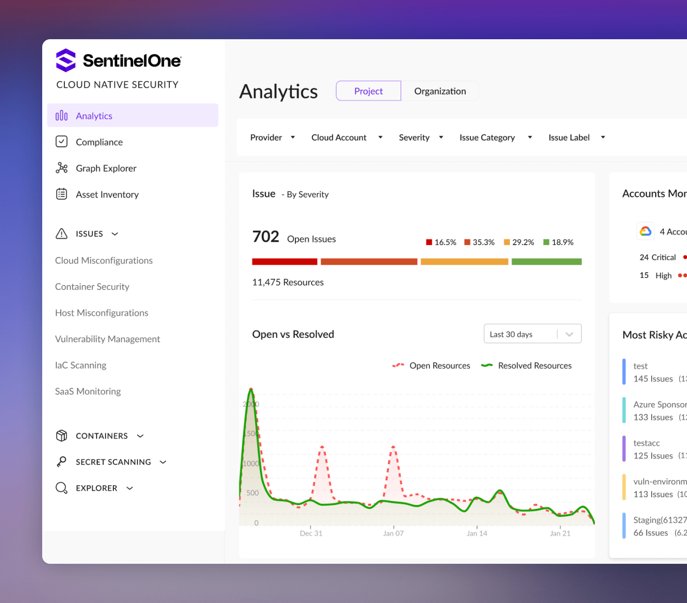Screen dimensions: 687x603
Task: Open Vulnerability Management in the sidebar
Action: tap(107, 339)
